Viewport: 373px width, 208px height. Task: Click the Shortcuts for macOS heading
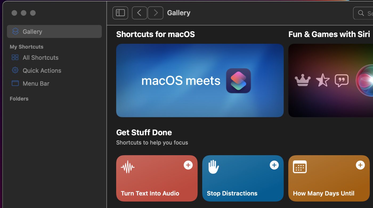point(156,34)
